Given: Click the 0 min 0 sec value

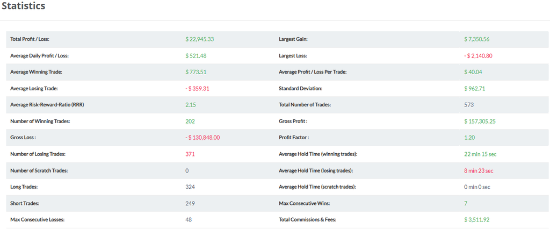Looking at the screenshot, I should 477,187.
